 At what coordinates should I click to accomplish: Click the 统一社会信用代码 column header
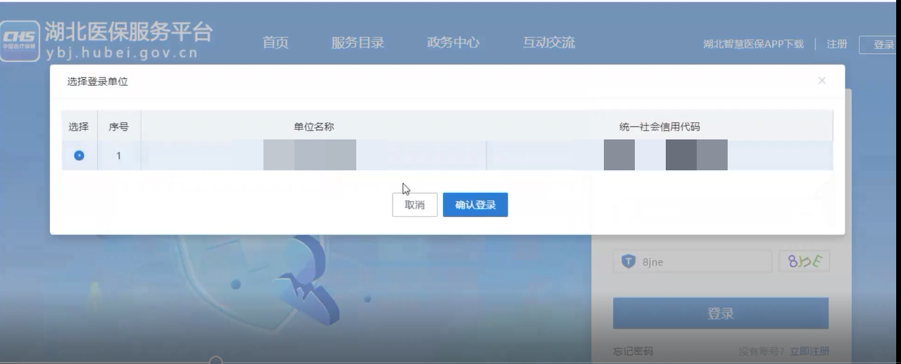point(660,126)
